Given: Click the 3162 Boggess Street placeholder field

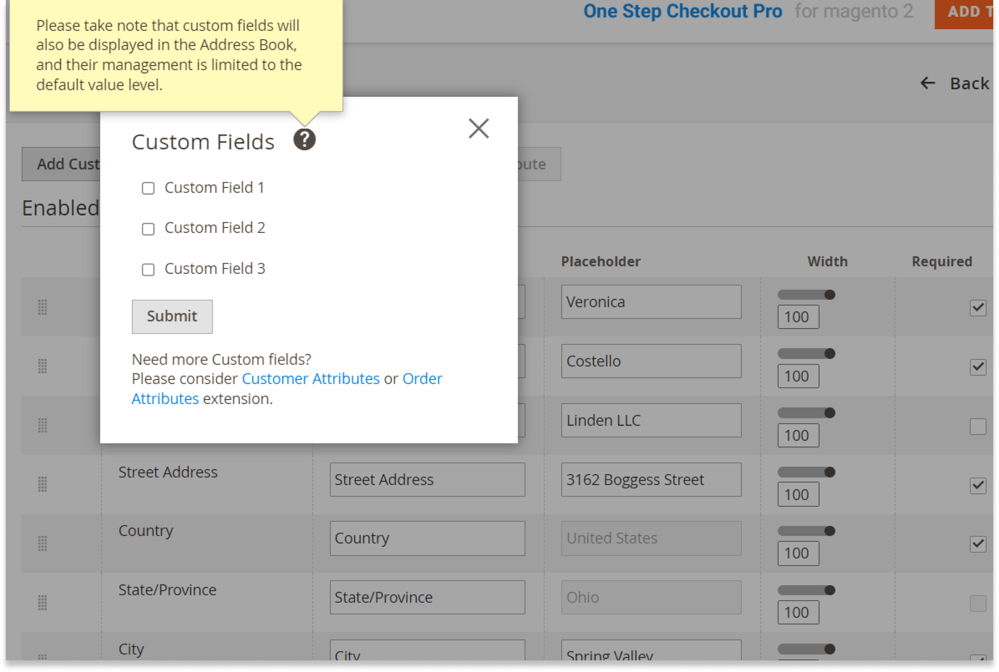Looking at the screenshot, I should tap(651, 480).
